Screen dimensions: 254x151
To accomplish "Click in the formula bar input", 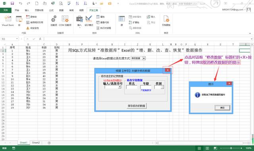I will pyautogui.click(x=147, y=39).
